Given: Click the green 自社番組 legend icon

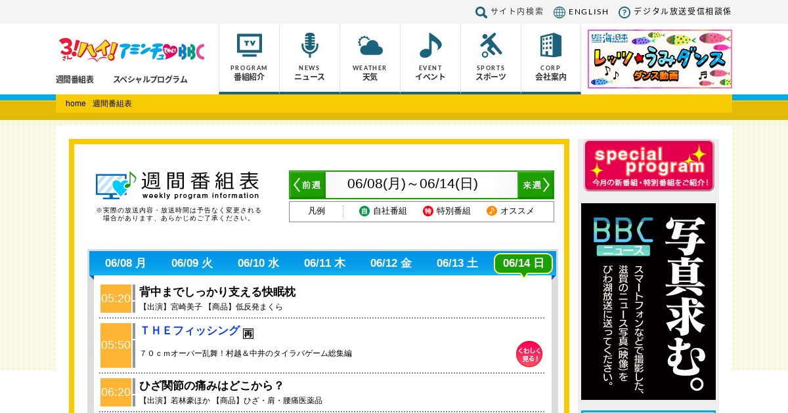Looking at the screenshot, I should tap(364, 211).
